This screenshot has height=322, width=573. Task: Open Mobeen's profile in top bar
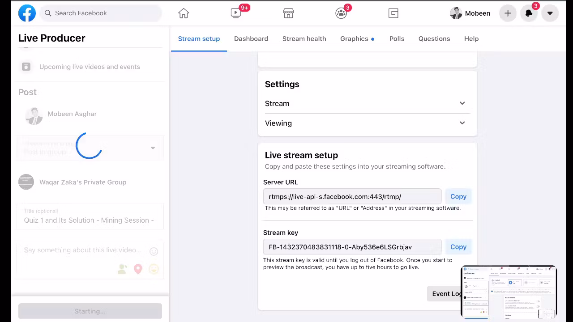click(x=470, y=13)
